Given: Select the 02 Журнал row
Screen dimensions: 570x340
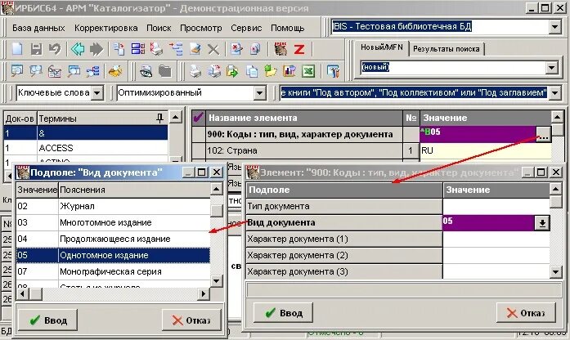Looking at the screenshot, I should pos(113,206).
